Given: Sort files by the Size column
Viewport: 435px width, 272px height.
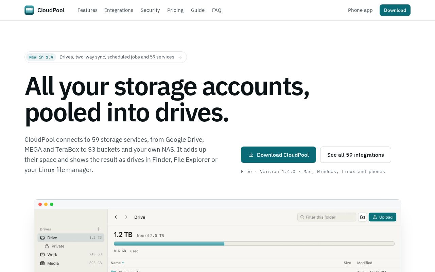Looking at the screenshot, I should click(347, 263).
